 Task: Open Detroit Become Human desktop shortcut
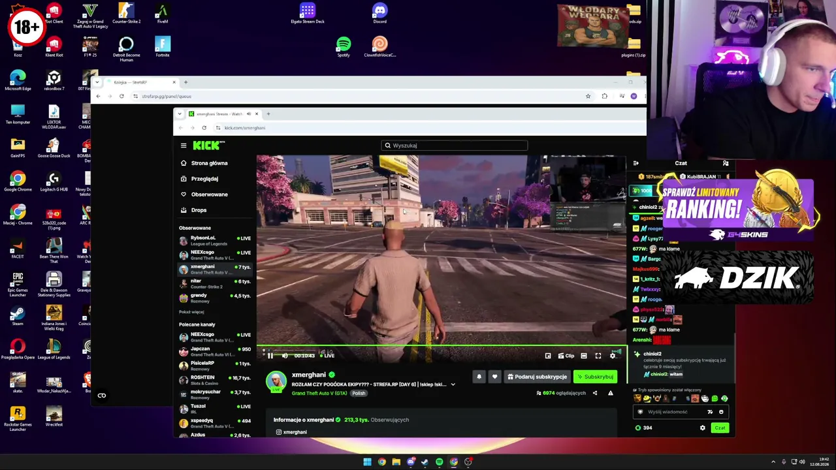[126, 50]
